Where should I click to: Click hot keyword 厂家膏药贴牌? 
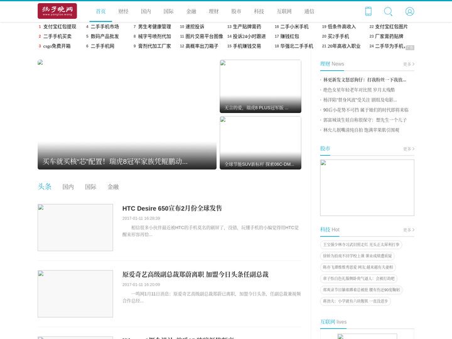point(389,36)
